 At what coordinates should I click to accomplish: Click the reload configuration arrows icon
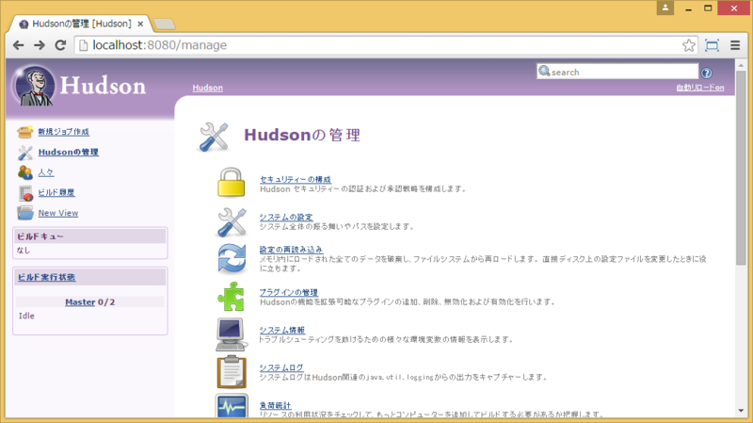click(232, 259)
